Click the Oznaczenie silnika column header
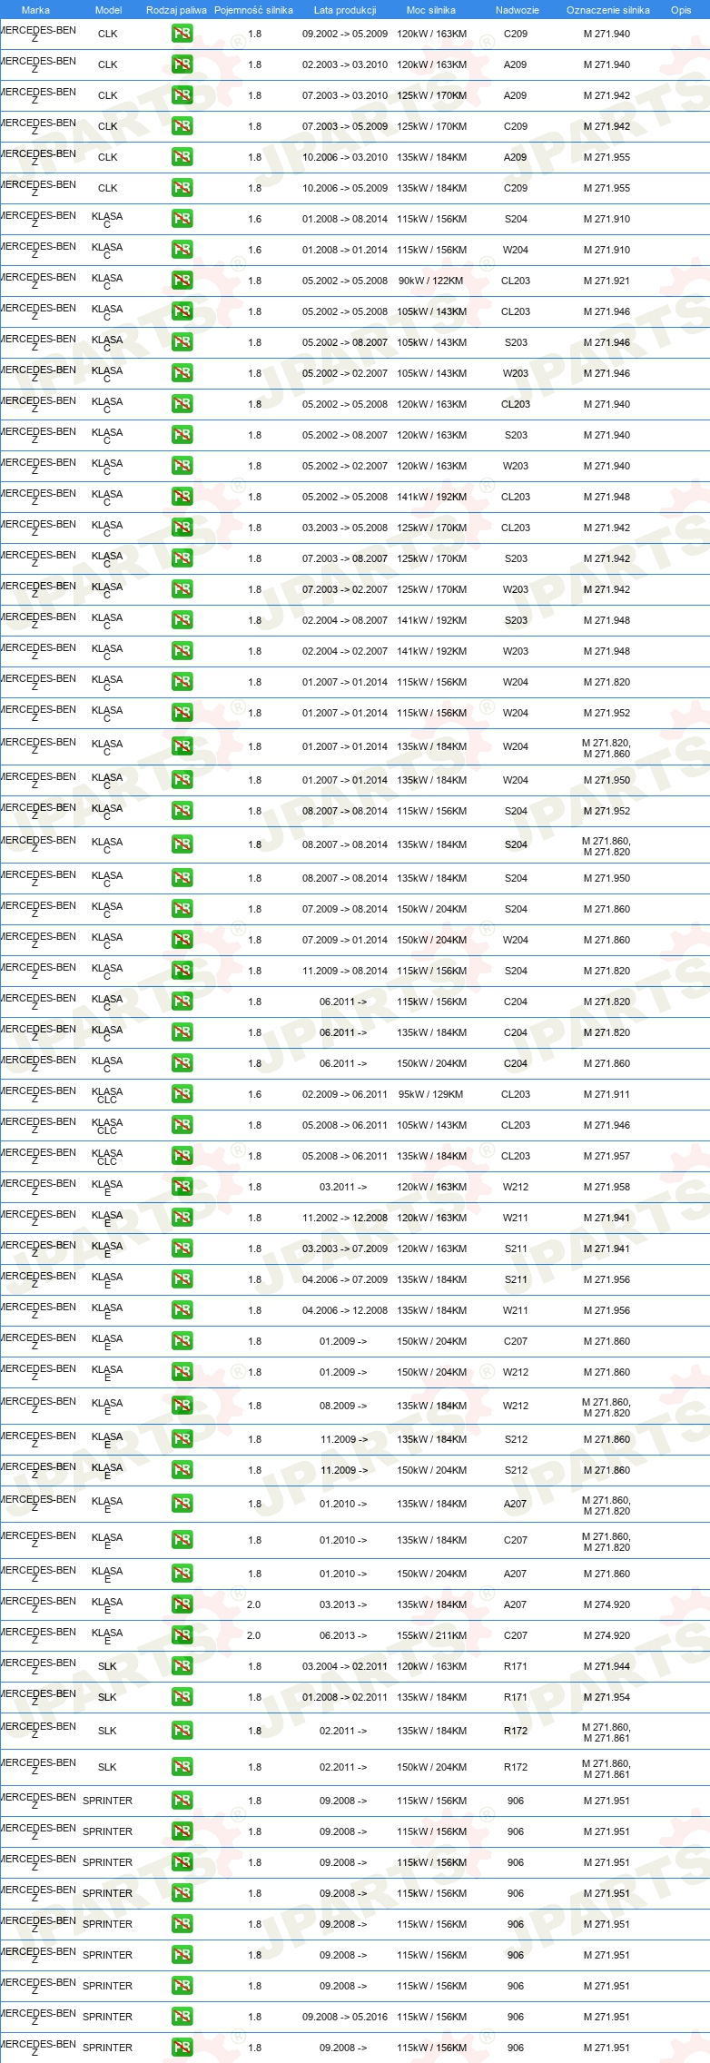 click(x=607, y=10)
